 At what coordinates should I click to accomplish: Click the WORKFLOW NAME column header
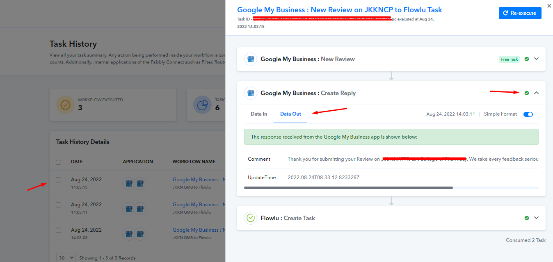pos(194,162)
